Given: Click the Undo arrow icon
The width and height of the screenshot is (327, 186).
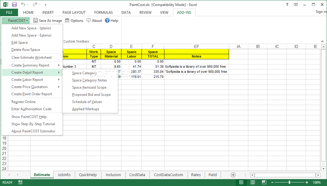Looking at the screenshot, I should pos(23,4).
